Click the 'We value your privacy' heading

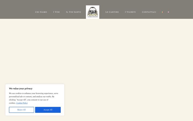point(21,88)
